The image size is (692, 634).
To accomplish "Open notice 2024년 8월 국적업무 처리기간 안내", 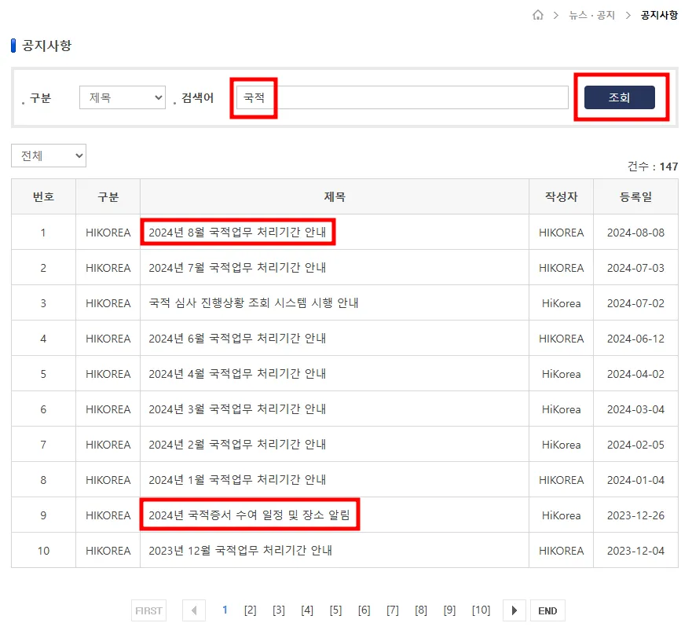I will pos(237,233).
